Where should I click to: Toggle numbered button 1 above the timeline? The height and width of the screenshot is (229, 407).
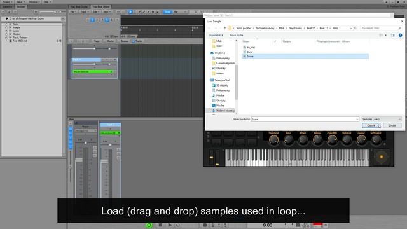tap(88, 20)
